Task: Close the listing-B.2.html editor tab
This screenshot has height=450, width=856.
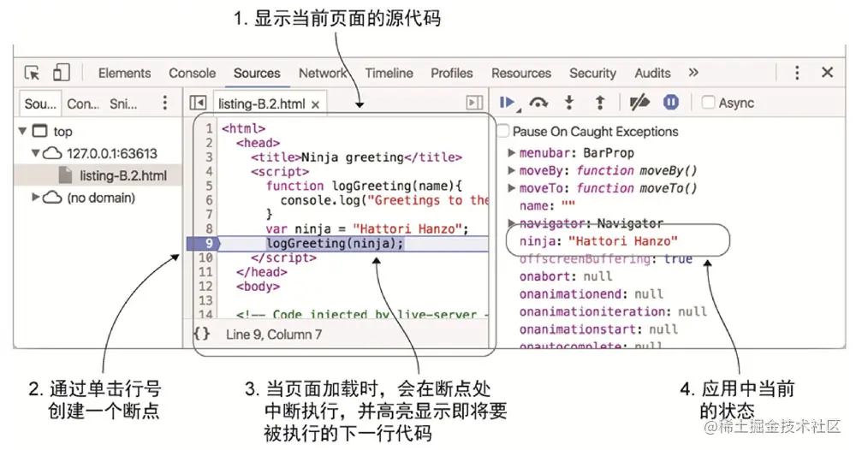Action: point(315,104)
